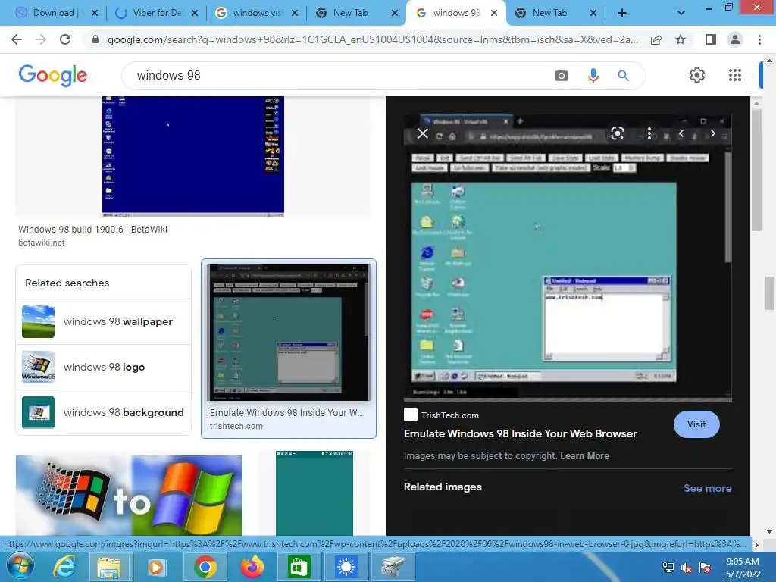Open the TrishTech.com source link
Image resolution: width=776 pixels, height=582 pixels.
coord(450,415)
